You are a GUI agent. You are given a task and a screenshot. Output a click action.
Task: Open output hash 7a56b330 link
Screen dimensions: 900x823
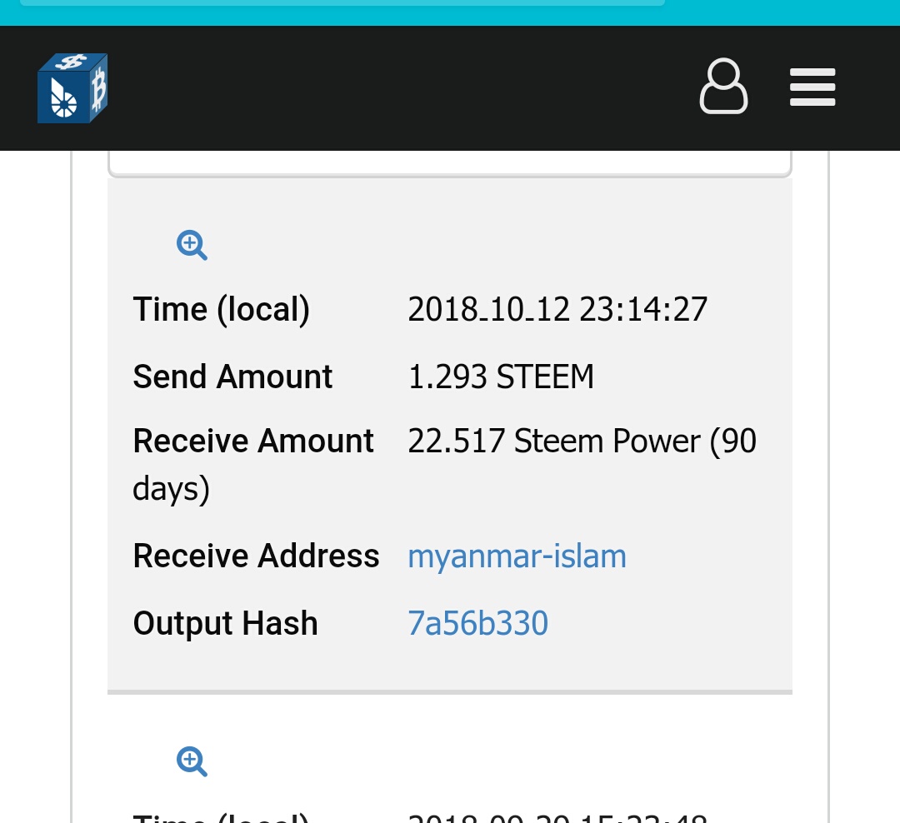pyautogui.click(x=477, y=623)
